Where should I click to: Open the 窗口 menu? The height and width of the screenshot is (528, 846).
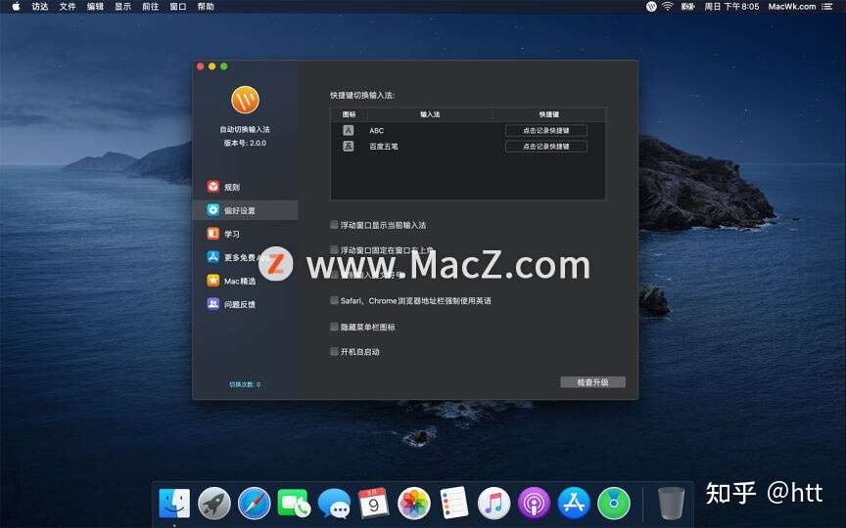(177, 7)
